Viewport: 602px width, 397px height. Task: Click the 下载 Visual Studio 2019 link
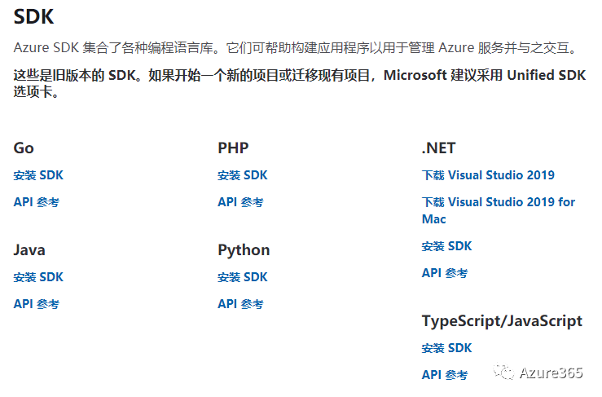[x=488, y=175]
